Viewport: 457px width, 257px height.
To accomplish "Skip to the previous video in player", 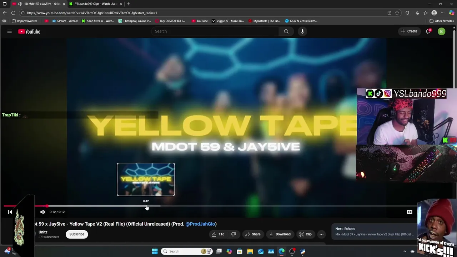I will pyautogui.click(x=10, y=212).
